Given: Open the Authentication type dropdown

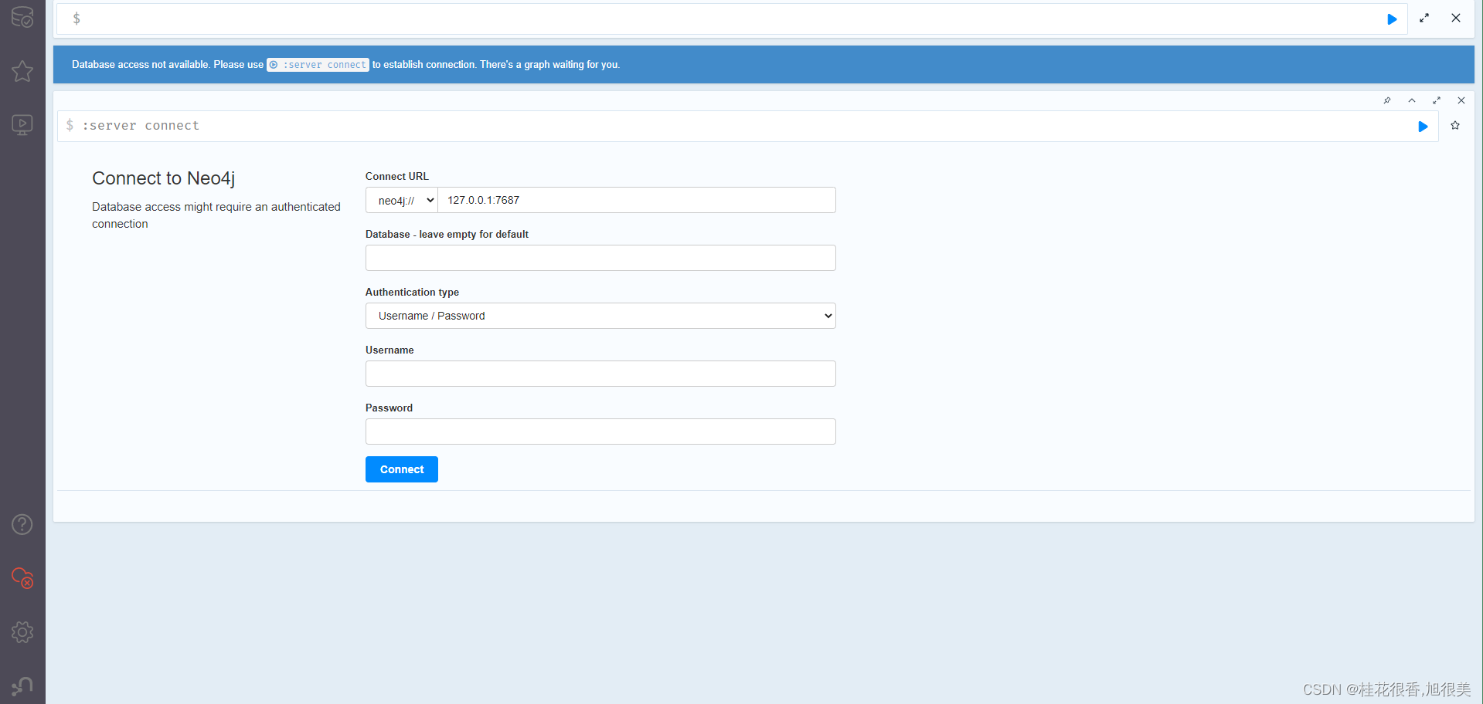Looking at the screenshot, I should click(600, 316).
